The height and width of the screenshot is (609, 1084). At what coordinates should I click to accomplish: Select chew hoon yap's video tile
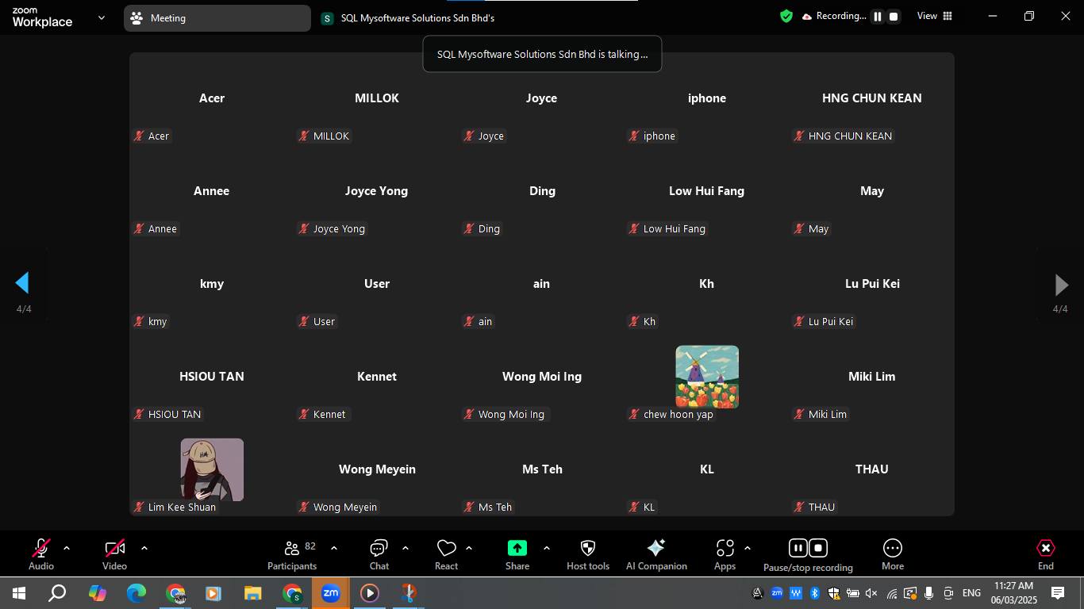(706, 377)
